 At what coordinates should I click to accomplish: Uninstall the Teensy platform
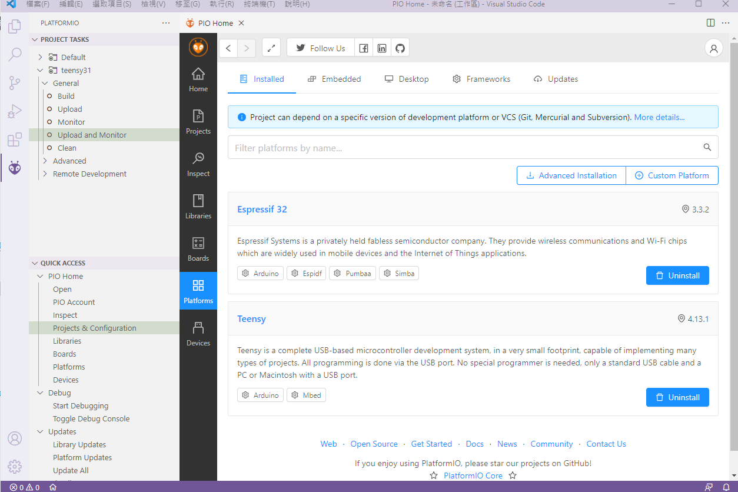point(677,397)
